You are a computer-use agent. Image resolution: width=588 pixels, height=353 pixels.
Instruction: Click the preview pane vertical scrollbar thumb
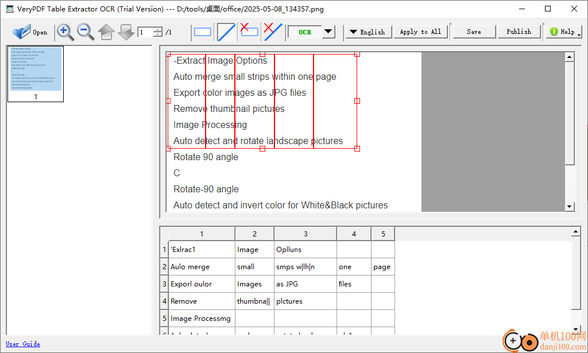570,113
